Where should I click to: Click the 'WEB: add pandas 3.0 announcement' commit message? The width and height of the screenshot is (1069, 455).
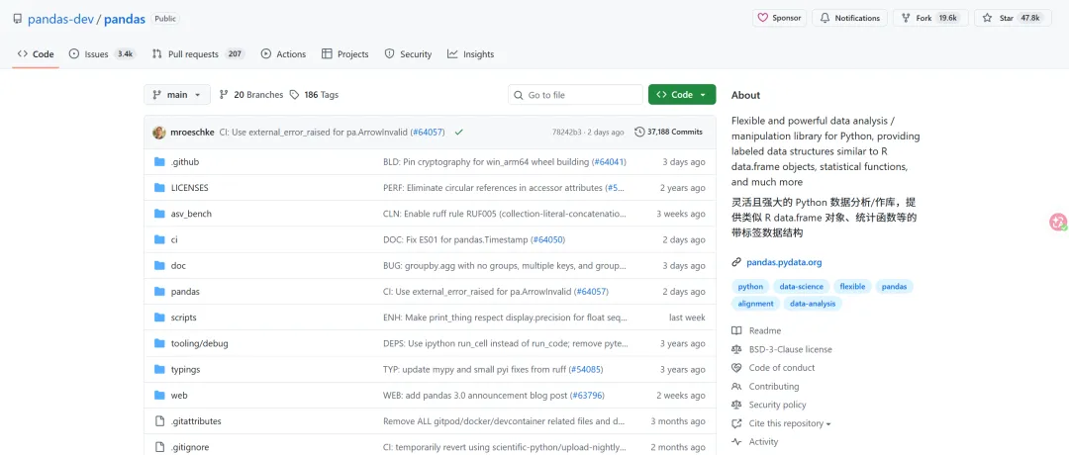coord(475,395)
